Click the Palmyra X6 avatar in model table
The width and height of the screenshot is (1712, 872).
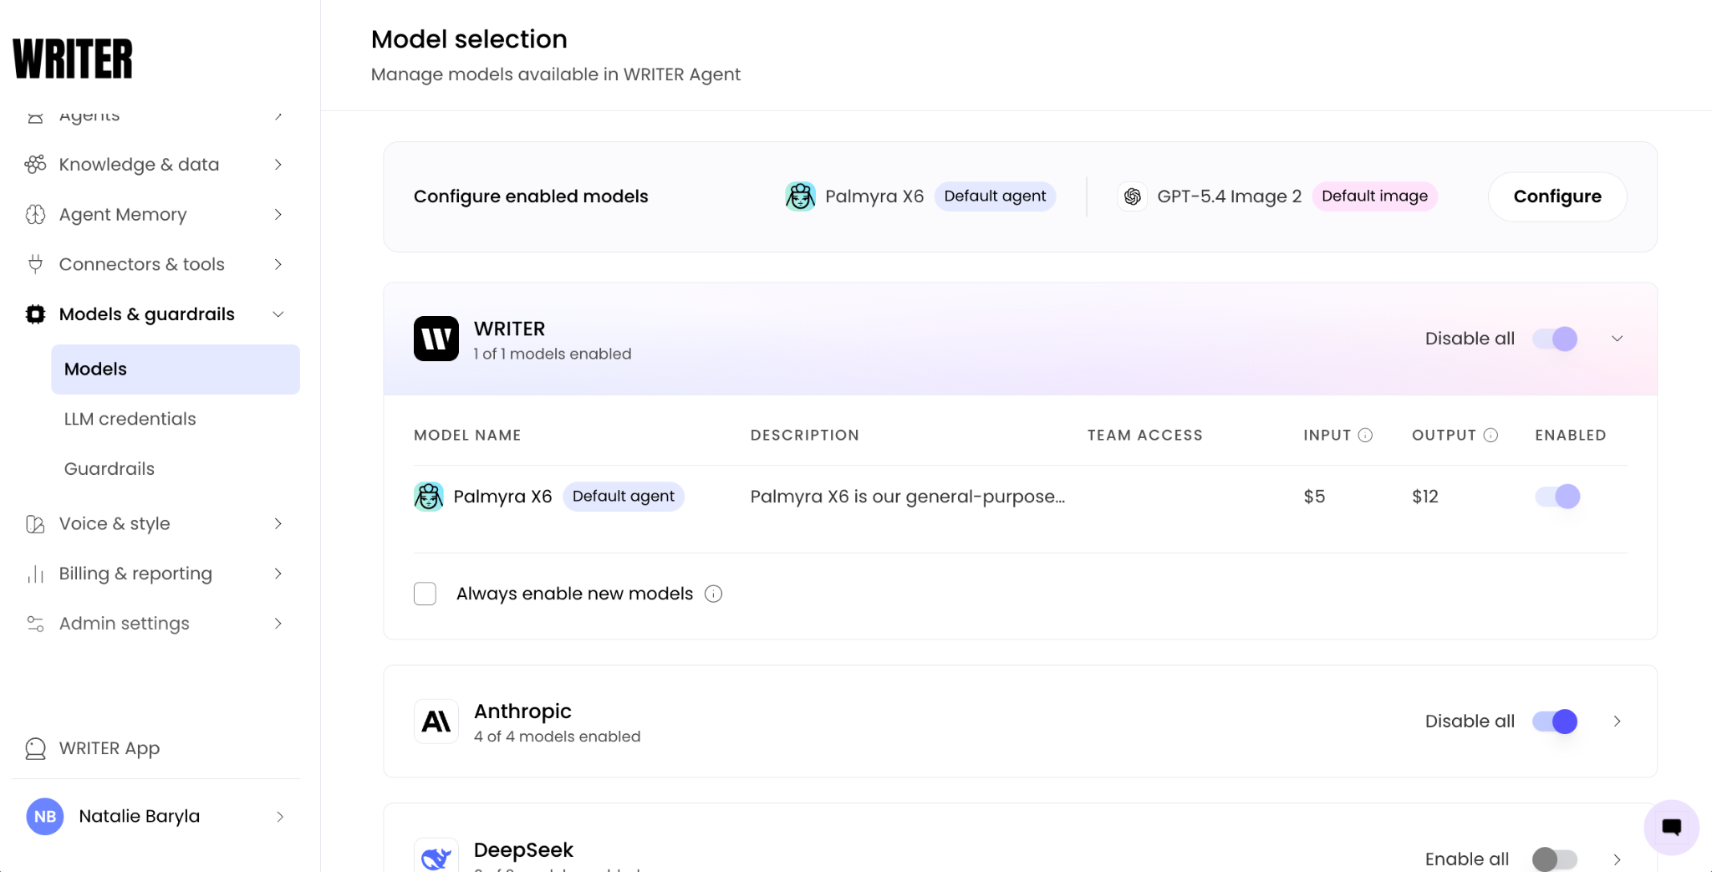tap(429, 497)
